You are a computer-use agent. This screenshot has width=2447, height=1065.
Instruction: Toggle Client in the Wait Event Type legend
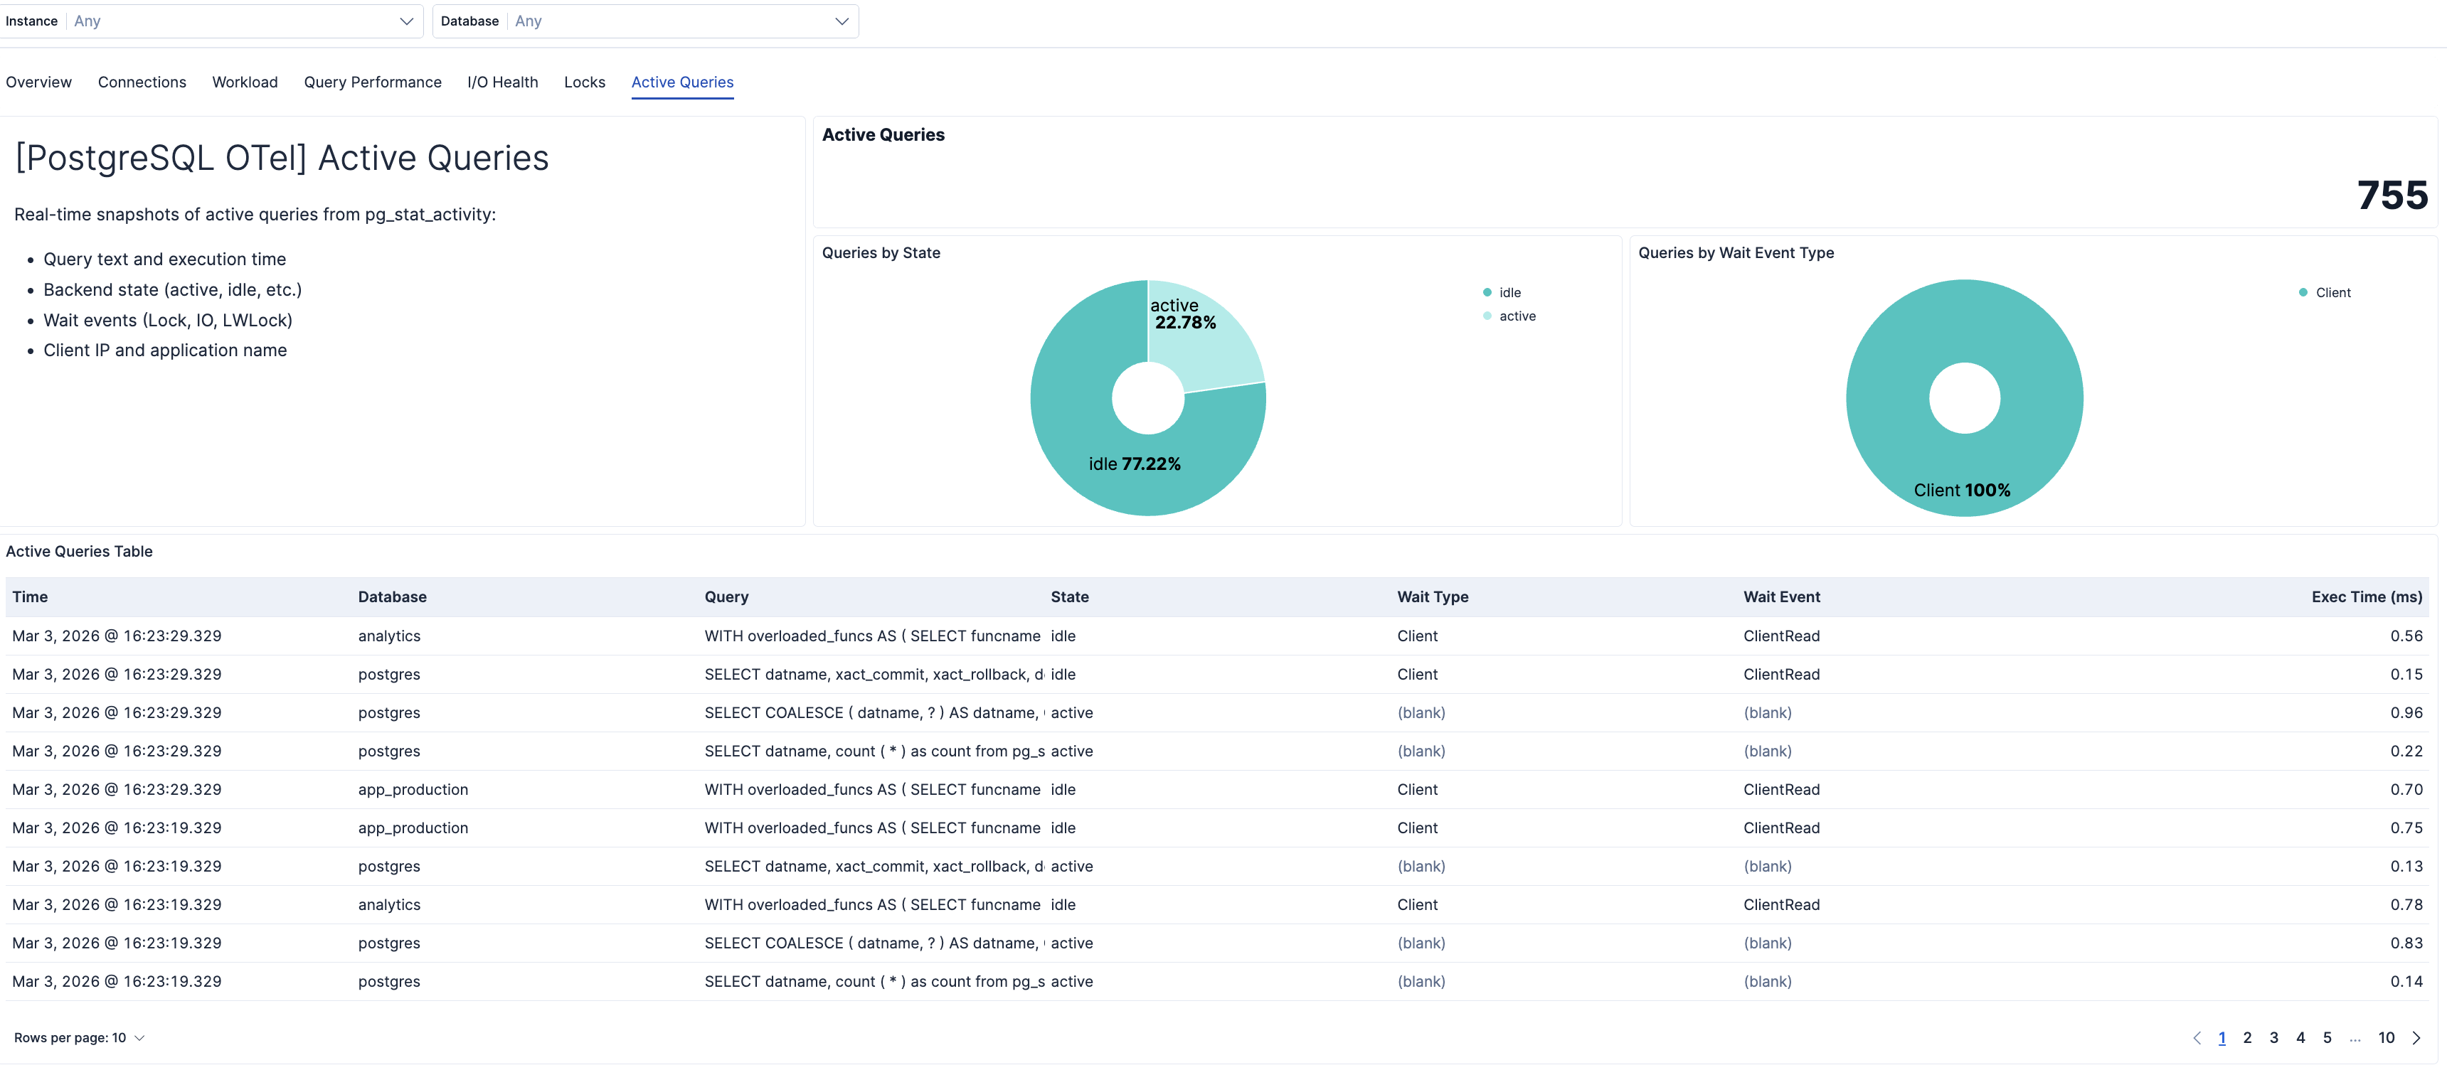[x=2332, y=292]
